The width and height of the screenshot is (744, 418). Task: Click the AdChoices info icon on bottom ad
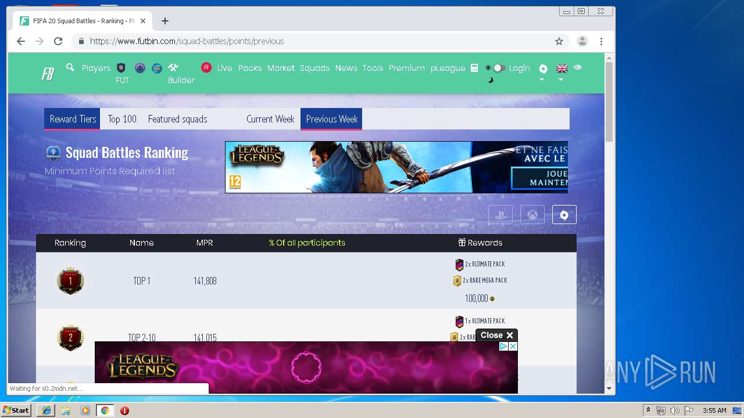[x=504, y=346]
